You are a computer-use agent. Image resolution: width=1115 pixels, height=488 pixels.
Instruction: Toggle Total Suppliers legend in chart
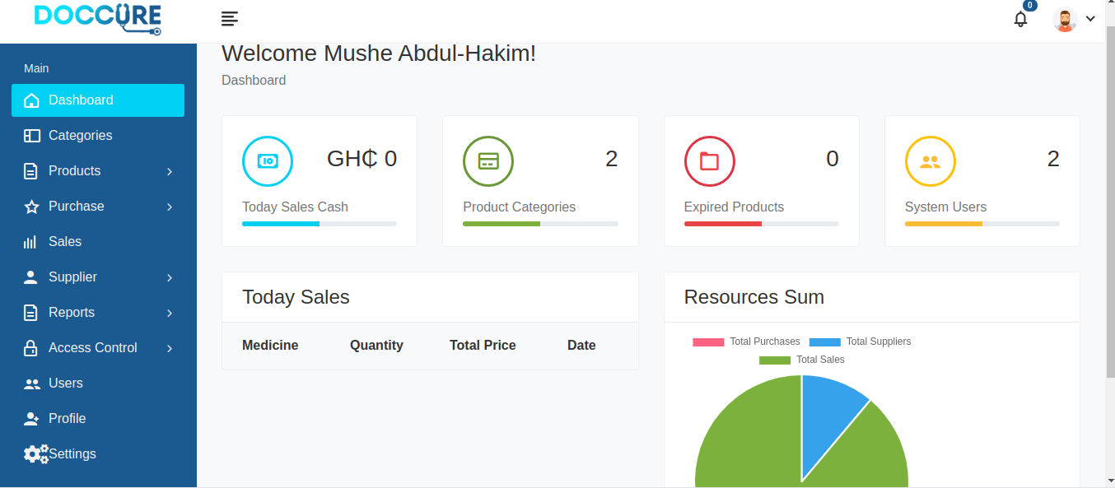(861, 342)
